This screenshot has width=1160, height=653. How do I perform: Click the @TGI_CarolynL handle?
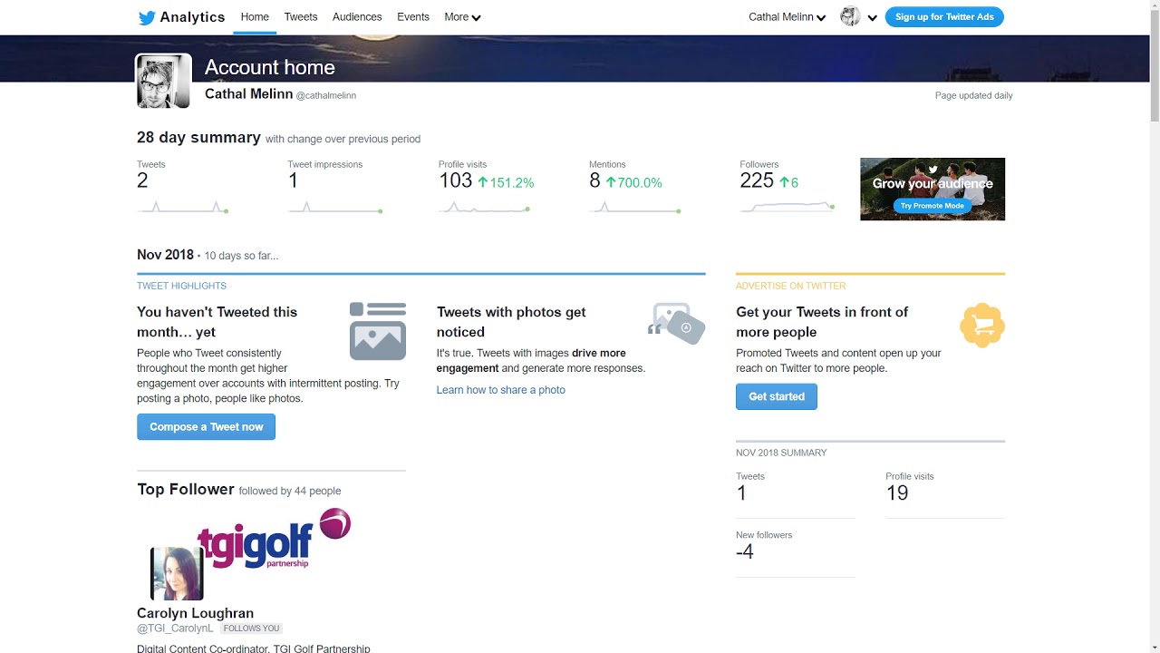click(176, 628)
